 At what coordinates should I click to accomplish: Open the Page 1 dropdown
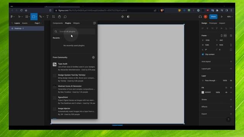pyautogui.click(x=38, y=23)
